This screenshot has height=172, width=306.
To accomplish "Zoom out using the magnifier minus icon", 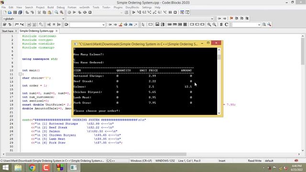I will click(x=214, y=24).
